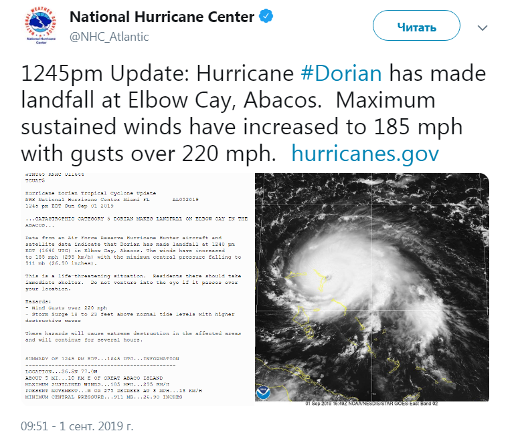This screenshot has width=520, height=439.
Task: Select the @NHC_Atlantic handle
Action: click(109, 36)
